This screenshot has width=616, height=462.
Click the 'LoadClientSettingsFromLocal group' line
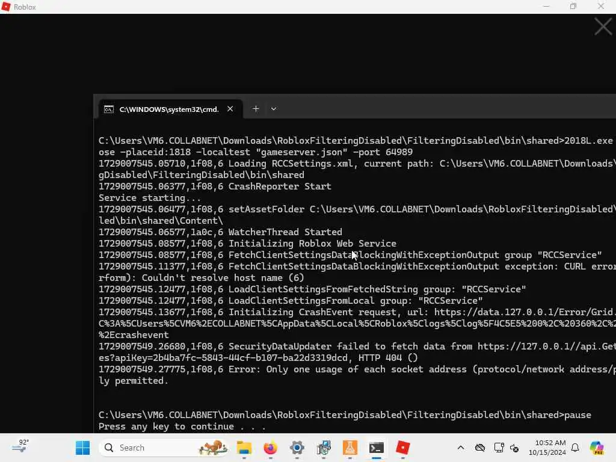point(291,301)
